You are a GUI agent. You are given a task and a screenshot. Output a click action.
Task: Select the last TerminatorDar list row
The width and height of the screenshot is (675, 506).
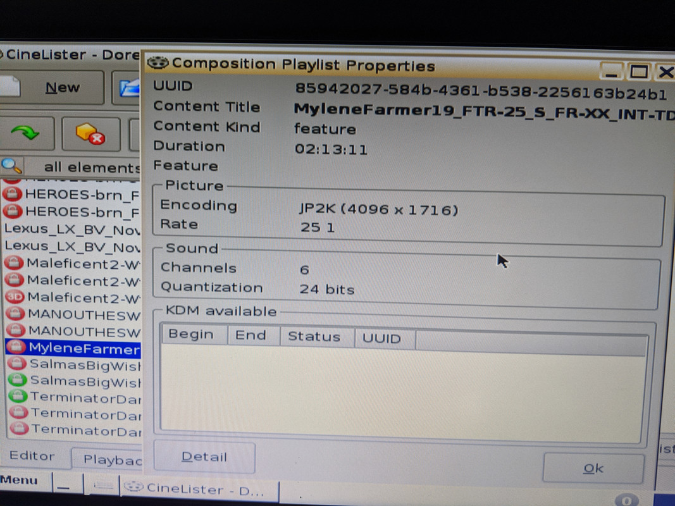click(75, 429)
